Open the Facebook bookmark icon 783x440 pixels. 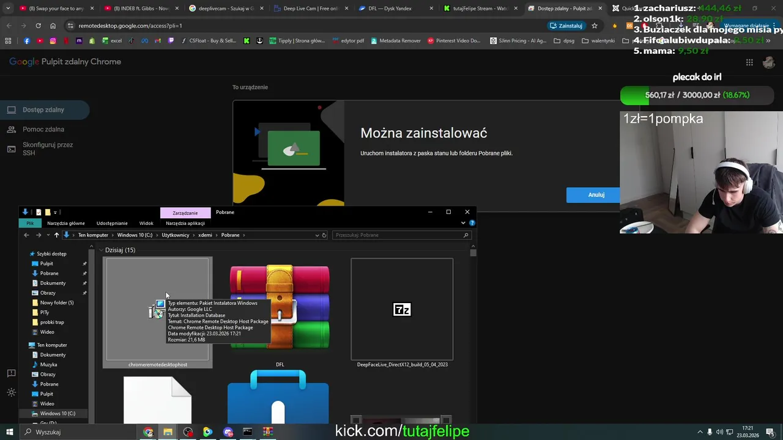[x=26, y=41]
